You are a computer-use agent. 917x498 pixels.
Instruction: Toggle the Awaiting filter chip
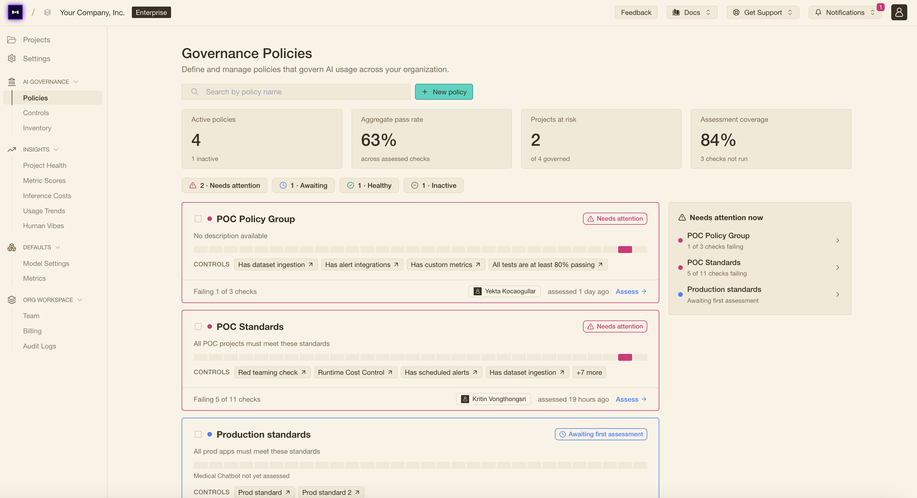coord(303,185)
